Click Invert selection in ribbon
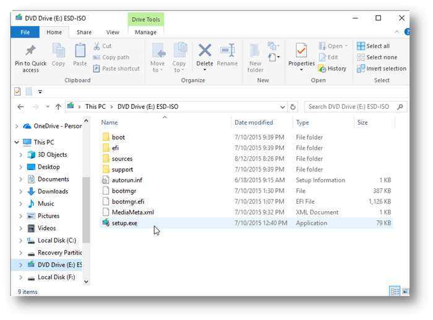The image size is (433, 320). click(382, 69)
